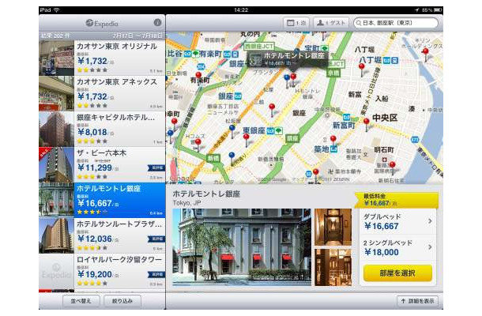Select 銀座キャピタルホテル listing at ¥8,018
The width and height of the screenshot is (482, 316).
102,129
